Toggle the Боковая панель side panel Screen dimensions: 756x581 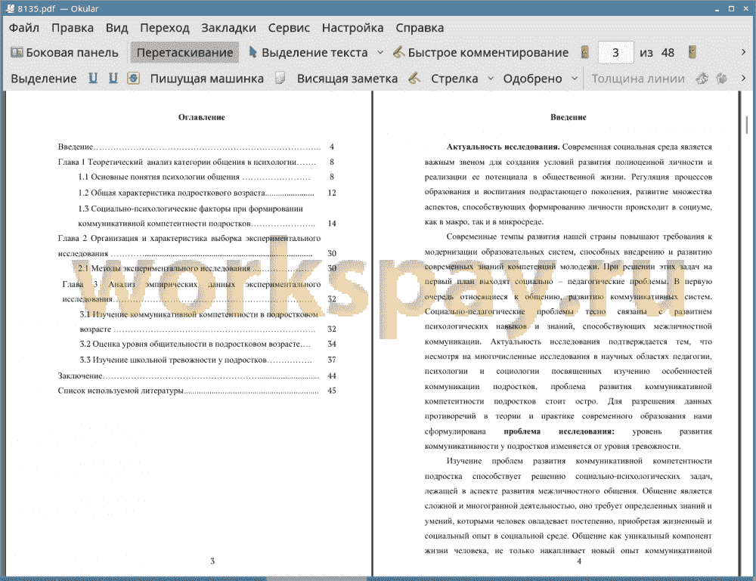pos(64,53)
